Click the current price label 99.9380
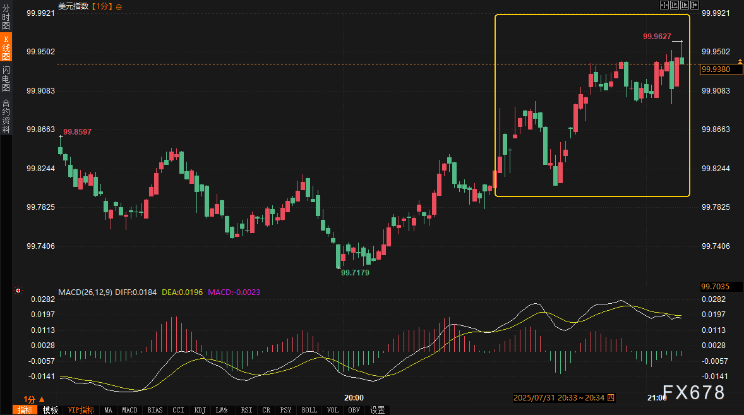Viewport: 744px width, 415px height. coord(719,69)
